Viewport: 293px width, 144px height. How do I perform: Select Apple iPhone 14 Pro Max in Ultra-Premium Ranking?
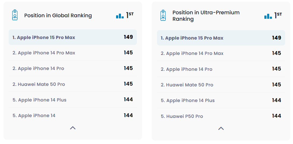192,53
